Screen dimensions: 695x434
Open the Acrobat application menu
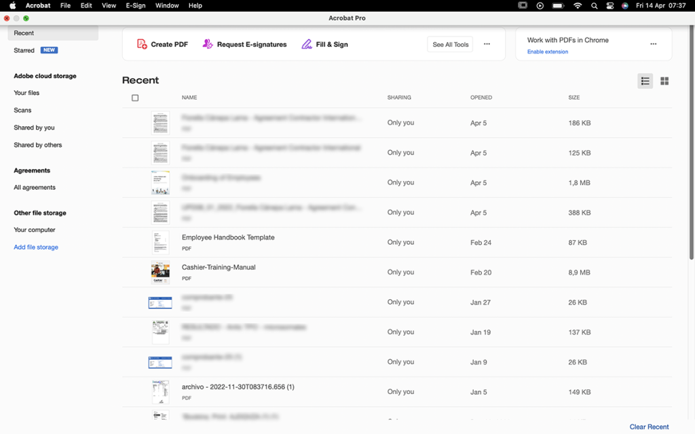click(38, 5)
